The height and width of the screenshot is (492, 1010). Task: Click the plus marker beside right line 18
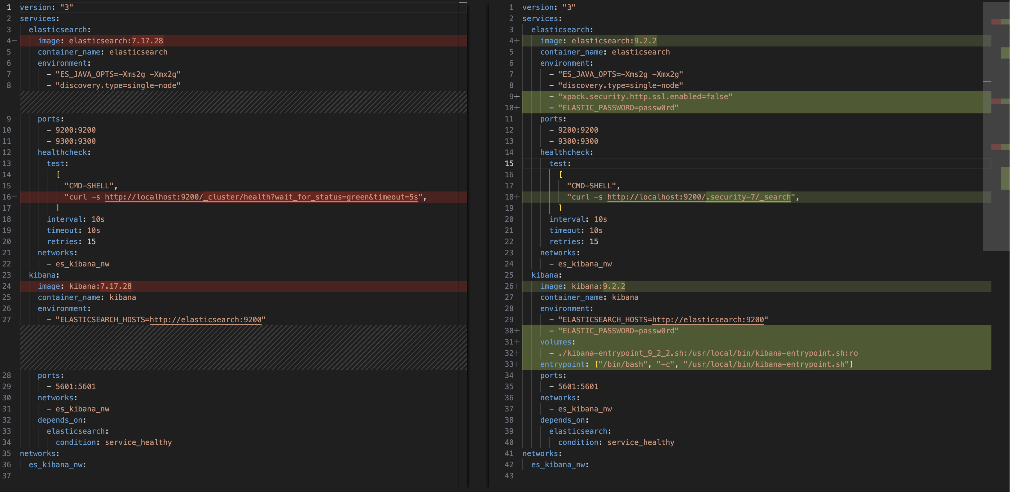click(517, 197)
